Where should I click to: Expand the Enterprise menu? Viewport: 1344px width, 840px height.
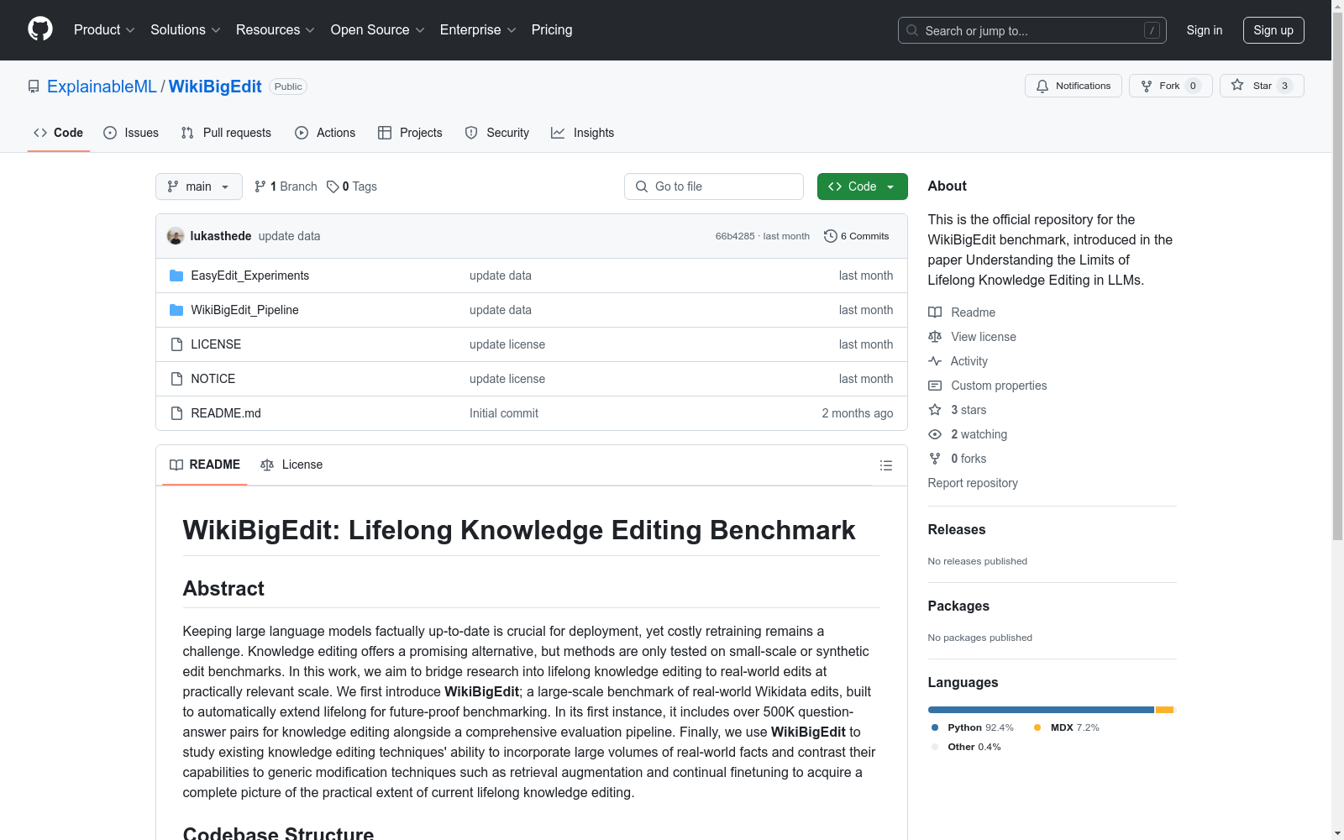click(x=478, y=30)
